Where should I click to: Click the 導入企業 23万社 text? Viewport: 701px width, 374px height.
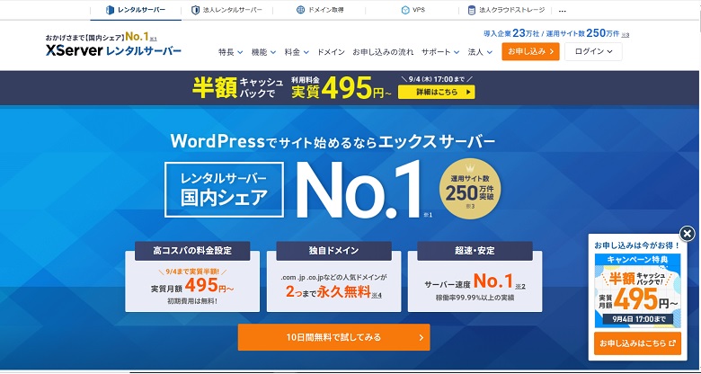(513, 33)
